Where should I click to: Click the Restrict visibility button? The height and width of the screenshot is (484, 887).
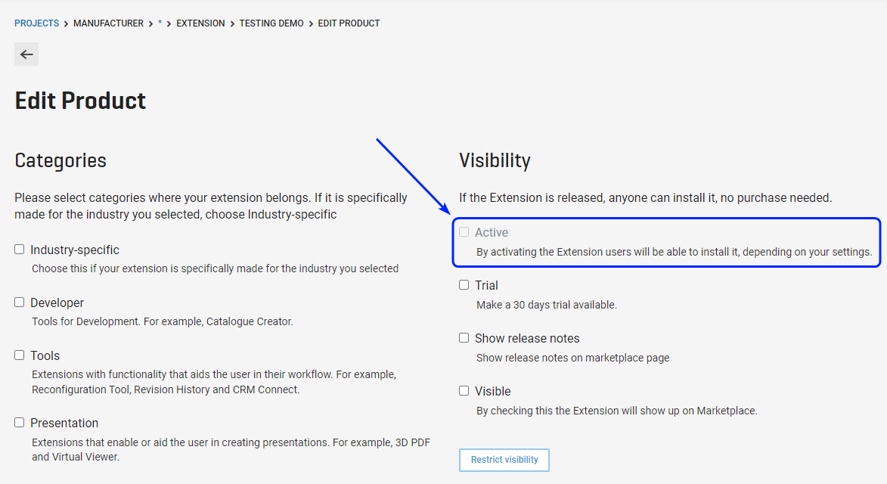(x=504, y=460)
